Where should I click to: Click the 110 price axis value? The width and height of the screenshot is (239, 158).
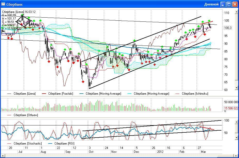[227, 13]
